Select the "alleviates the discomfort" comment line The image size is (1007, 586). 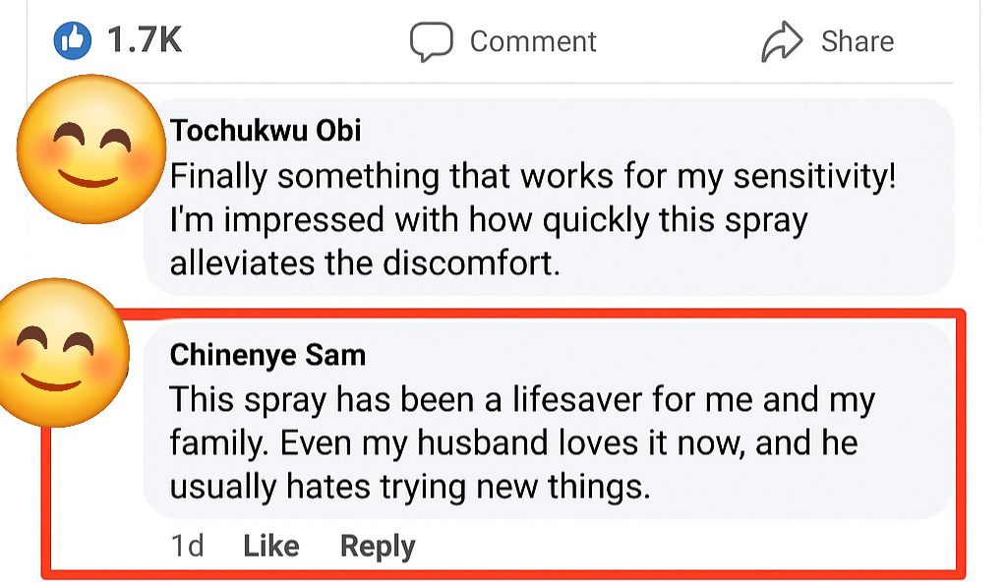(365, 263)
